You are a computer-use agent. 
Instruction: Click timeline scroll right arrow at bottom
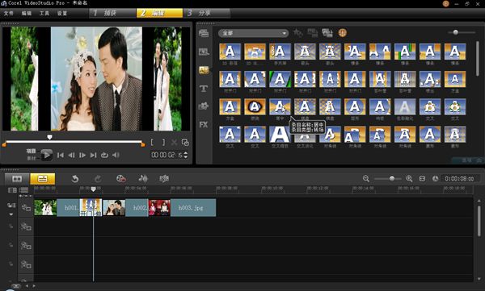click(x=34, y=286)
